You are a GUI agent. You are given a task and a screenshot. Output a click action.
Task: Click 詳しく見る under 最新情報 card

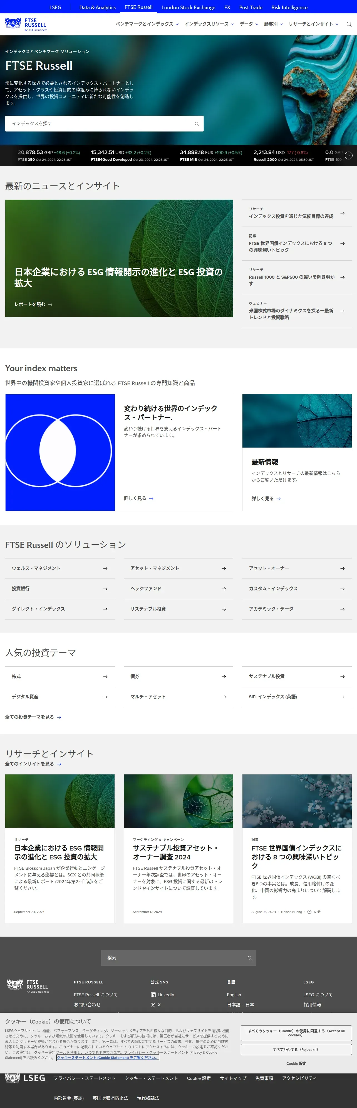[x=266, y=499]
